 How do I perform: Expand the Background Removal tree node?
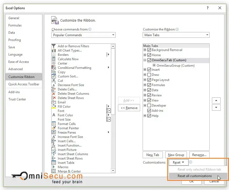[145, 50]
